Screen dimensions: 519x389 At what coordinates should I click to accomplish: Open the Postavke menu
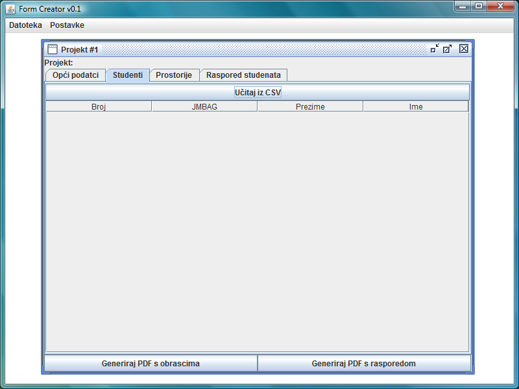click(67, 25)
